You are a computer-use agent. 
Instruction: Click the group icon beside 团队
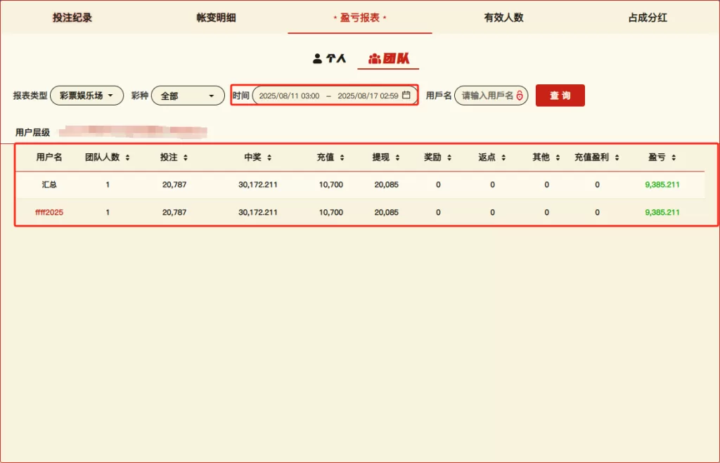[374, 59]
